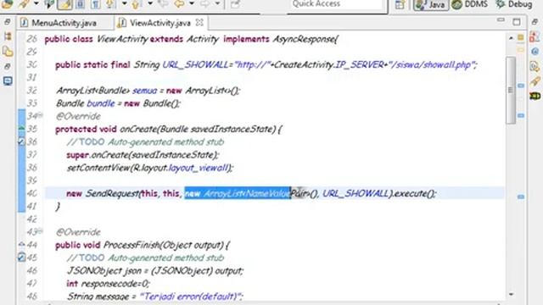The image size is (543, 305).
Task: Click 'ProcessFinish' method name on line 44
Action: 132,245
